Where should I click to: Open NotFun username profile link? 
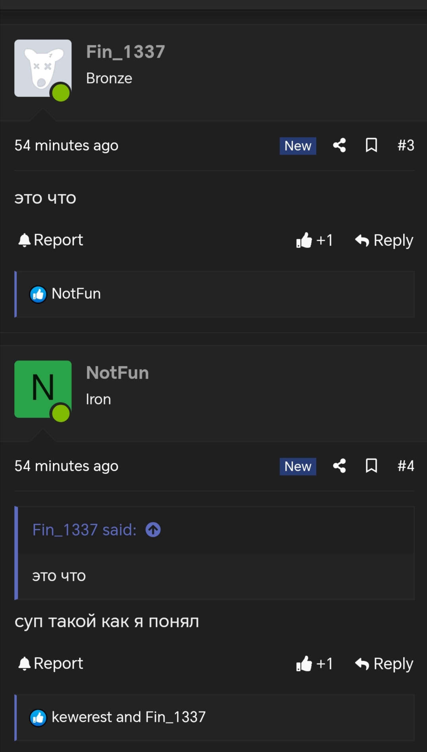pyautogui.click(x=118, y=373)
